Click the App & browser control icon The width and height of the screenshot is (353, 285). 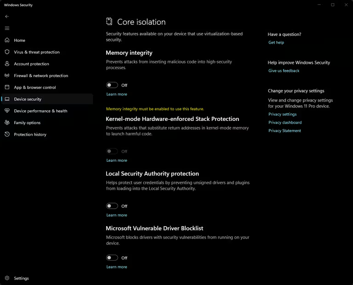[7, 87]
